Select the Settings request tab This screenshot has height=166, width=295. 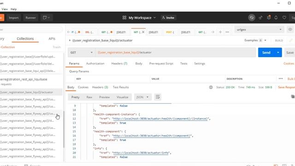coord(200,64)
